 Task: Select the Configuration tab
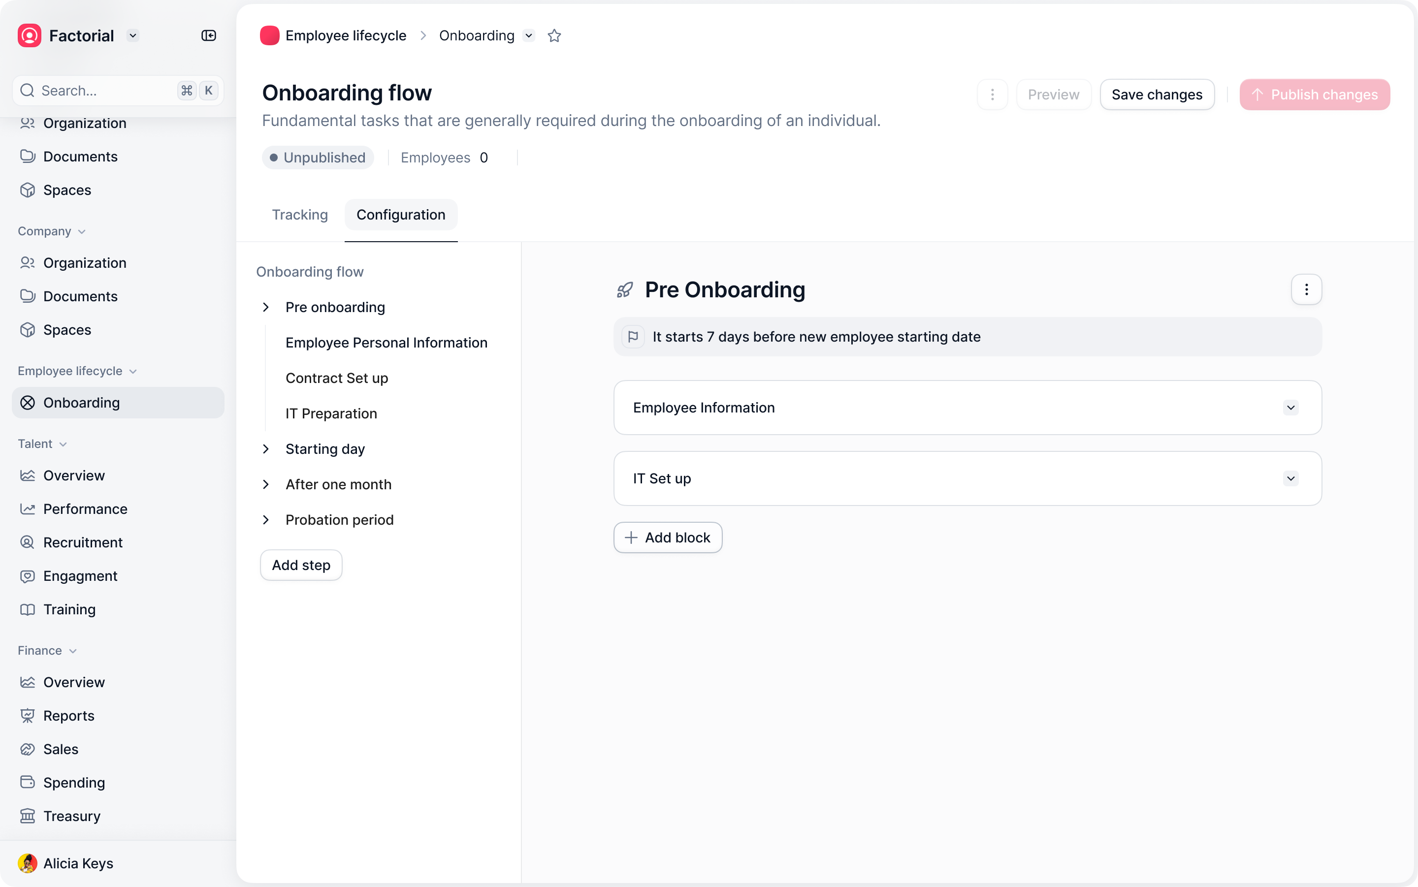click(x=401, y=215)
